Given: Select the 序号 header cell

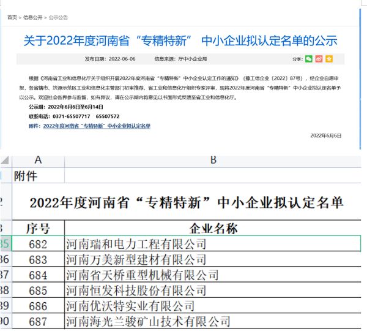Looking at the screenshot, I should click(x=38, y=229).
